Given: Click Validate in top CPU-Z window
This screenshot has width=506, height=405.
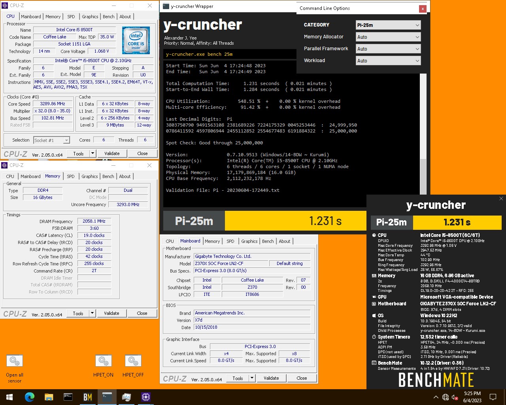Looking at the screenshot, I should [112, 153].
